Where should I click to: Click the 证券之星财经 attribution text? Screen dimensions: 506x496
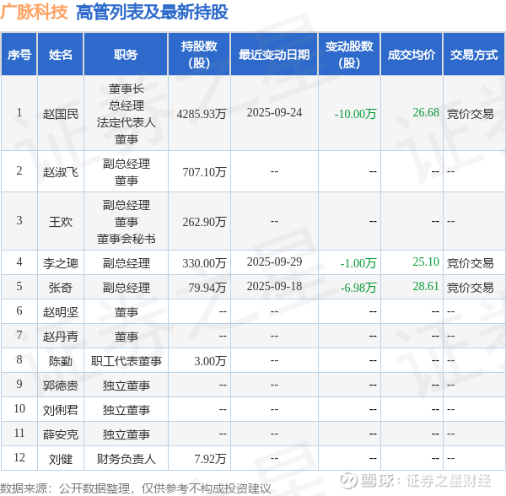(449, 481)
